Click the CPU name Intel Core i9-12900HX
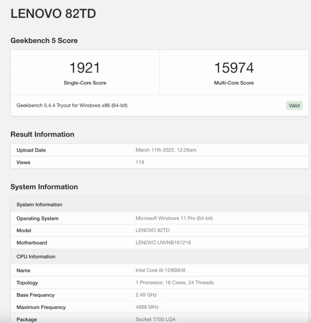 (x=161, y=270)
